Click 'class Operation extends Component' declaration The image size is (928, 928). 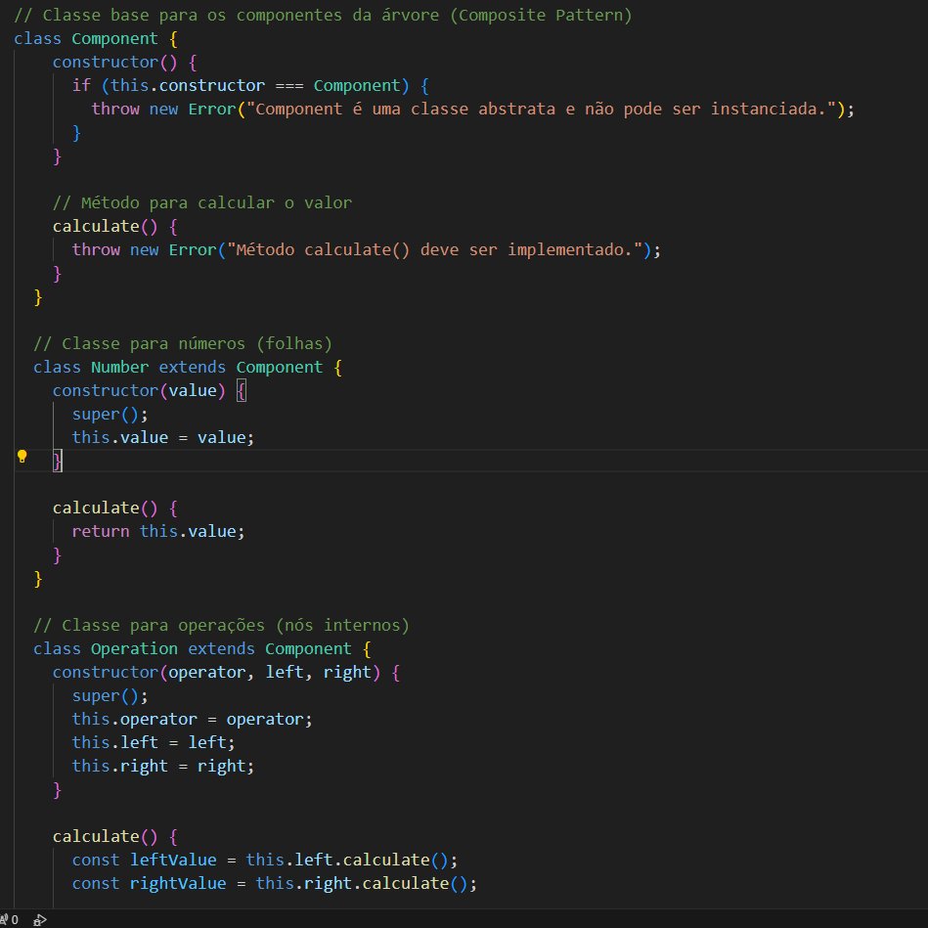pos(201,649)
